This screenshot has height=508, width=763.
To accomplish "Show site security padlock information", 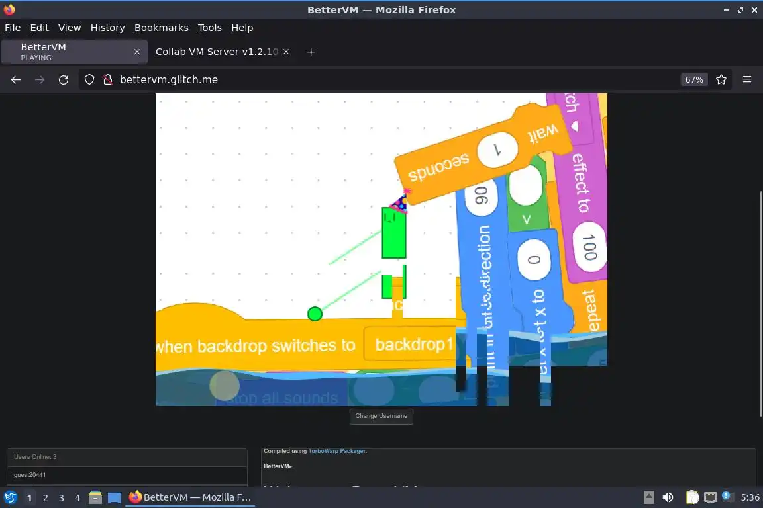I will coord(108,80).
